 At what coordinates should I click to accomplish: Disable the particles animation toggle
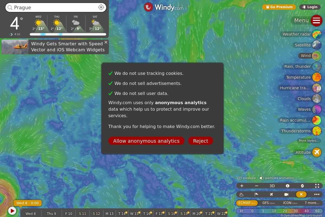pyautogui.click(x=262, y=178)
